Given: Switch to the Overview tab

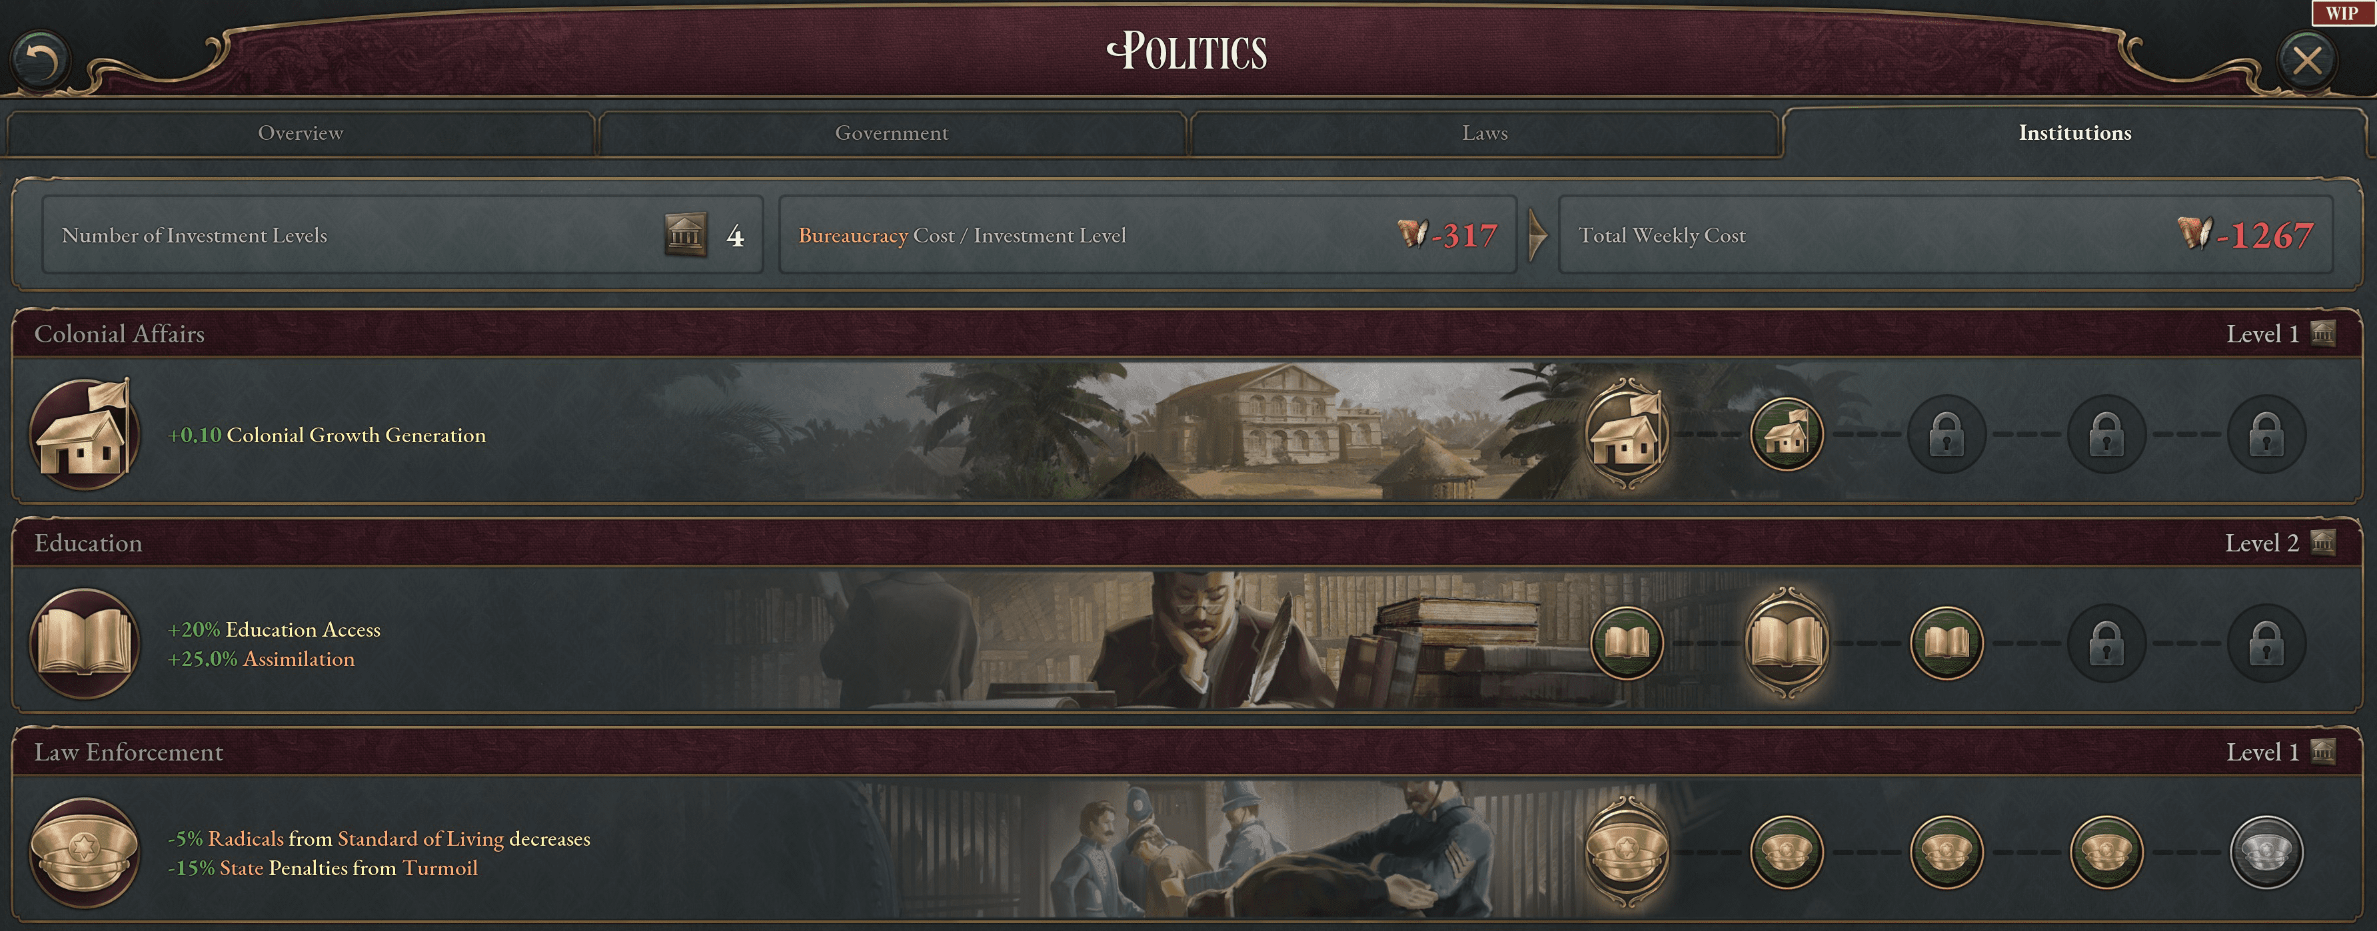Looking at the screenshot, I should (x=300, y=134).
